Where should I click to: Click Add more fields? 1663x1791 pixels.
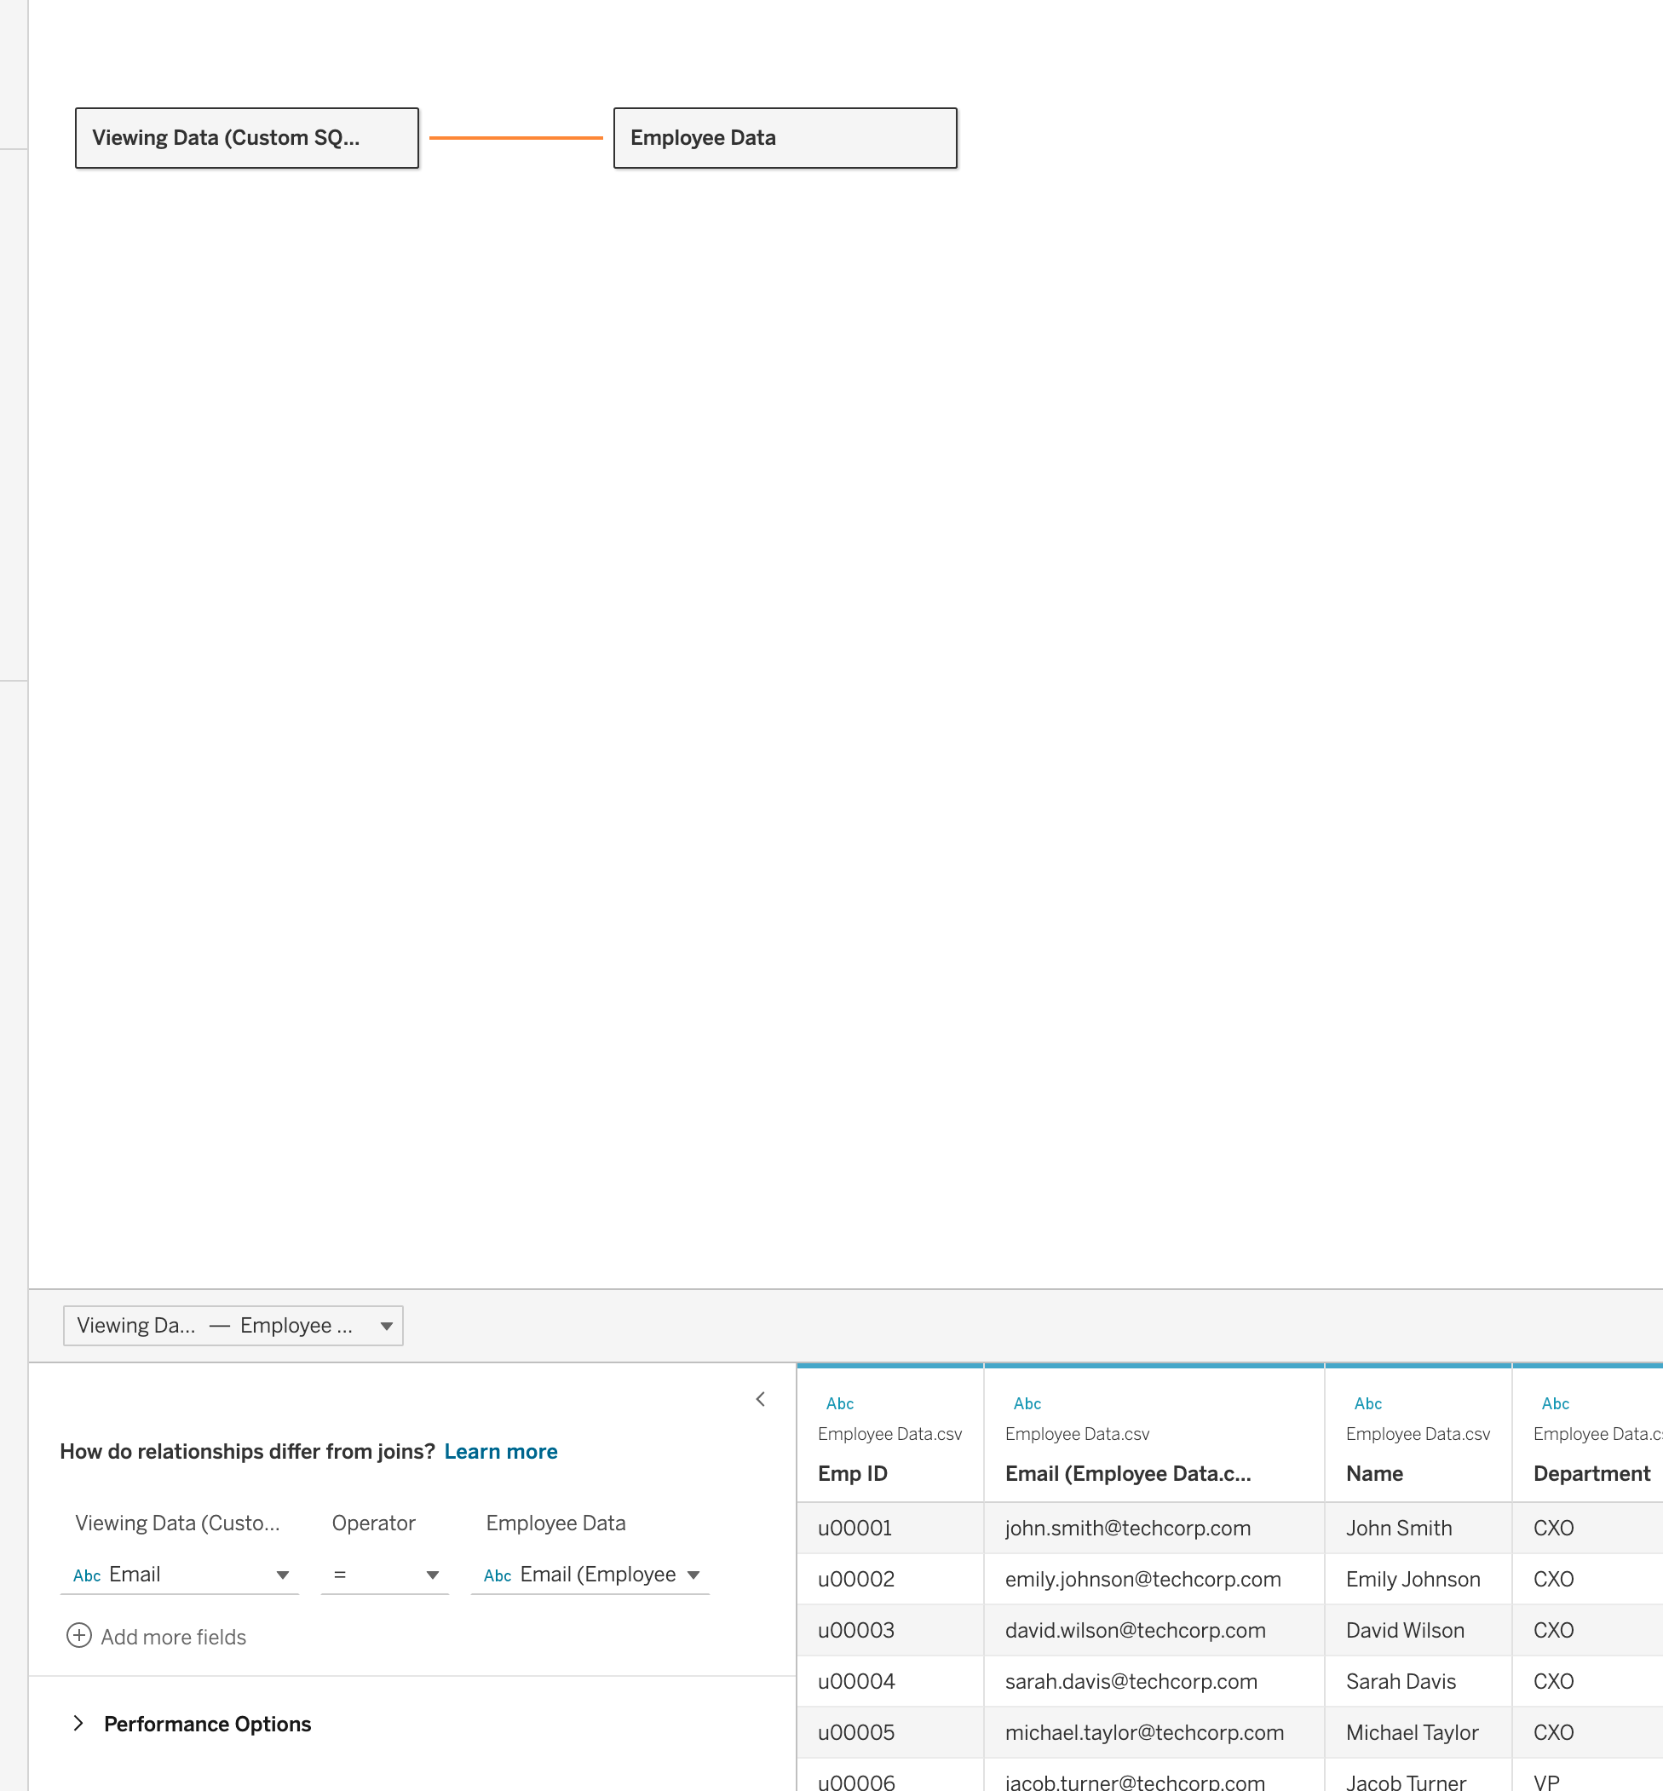point(173,1636)
